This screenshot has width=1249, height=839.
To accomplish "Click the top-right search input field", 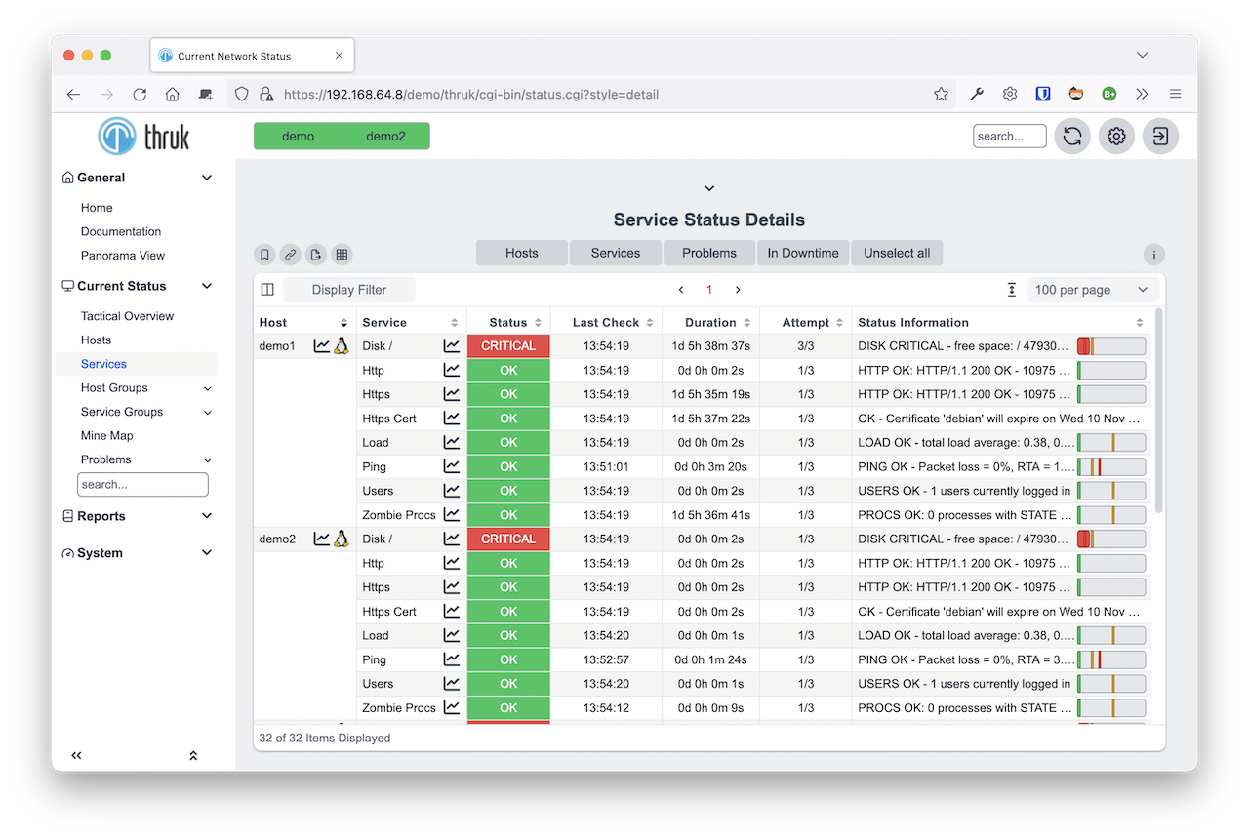I will [x=1010, y=137].
